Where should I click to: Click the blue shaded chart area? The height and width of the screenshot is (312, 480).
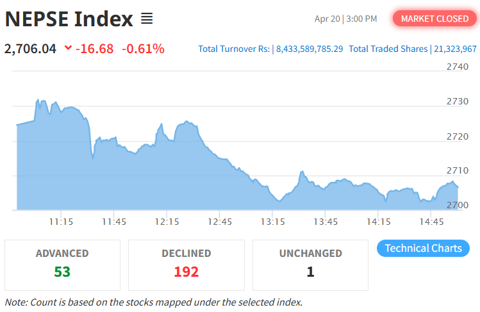[x=192, y=179]
